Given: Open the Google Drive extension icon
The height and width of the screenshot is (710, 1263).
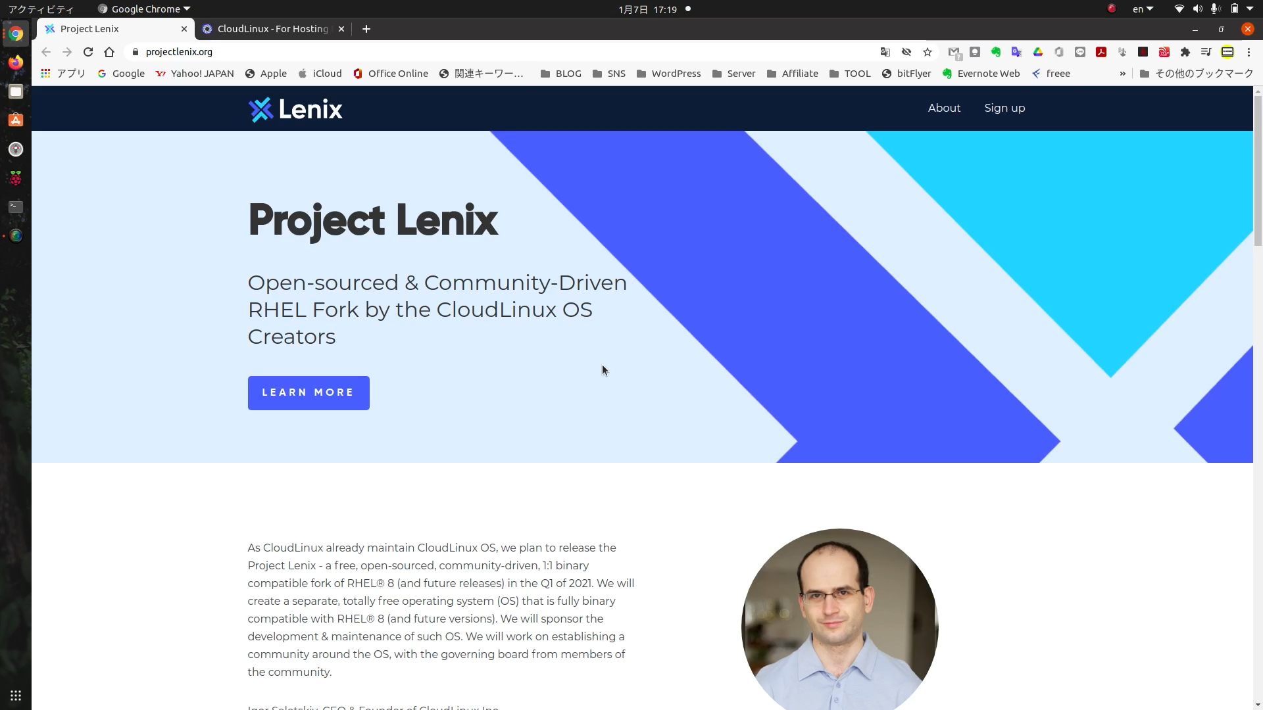Looking at the screenshot, I should coord(1038,52).
